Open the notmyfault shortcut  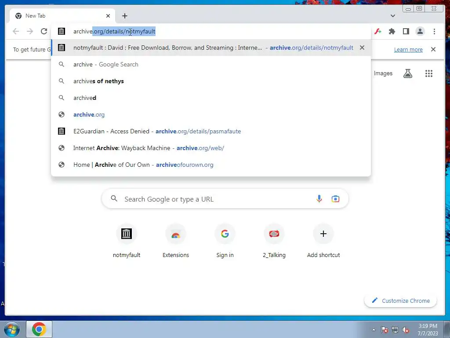click(x=126, y=241)
